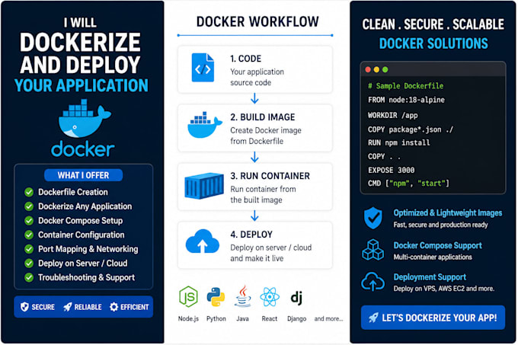This screenshot has width=518, height=345.
Task: Click the 4. DEPLOY heading
Action: point(251,235)
